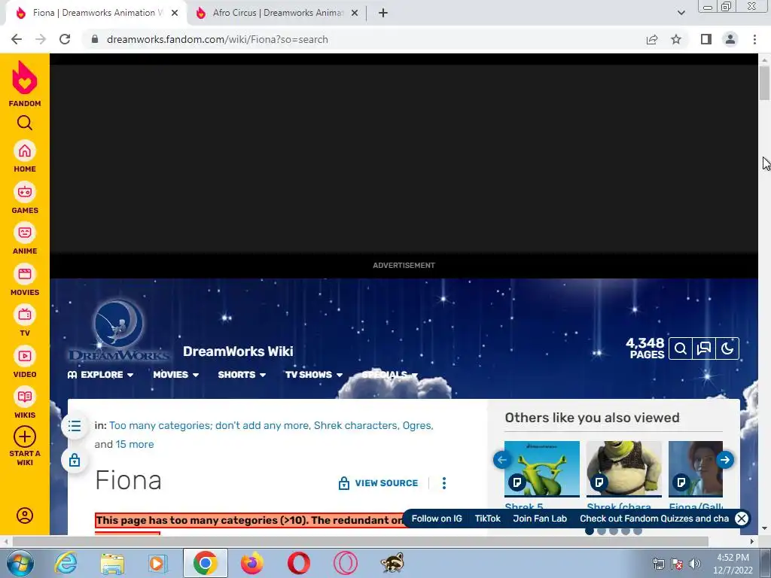Open the more actions three-dot menu beside View Source

point(444,483)
